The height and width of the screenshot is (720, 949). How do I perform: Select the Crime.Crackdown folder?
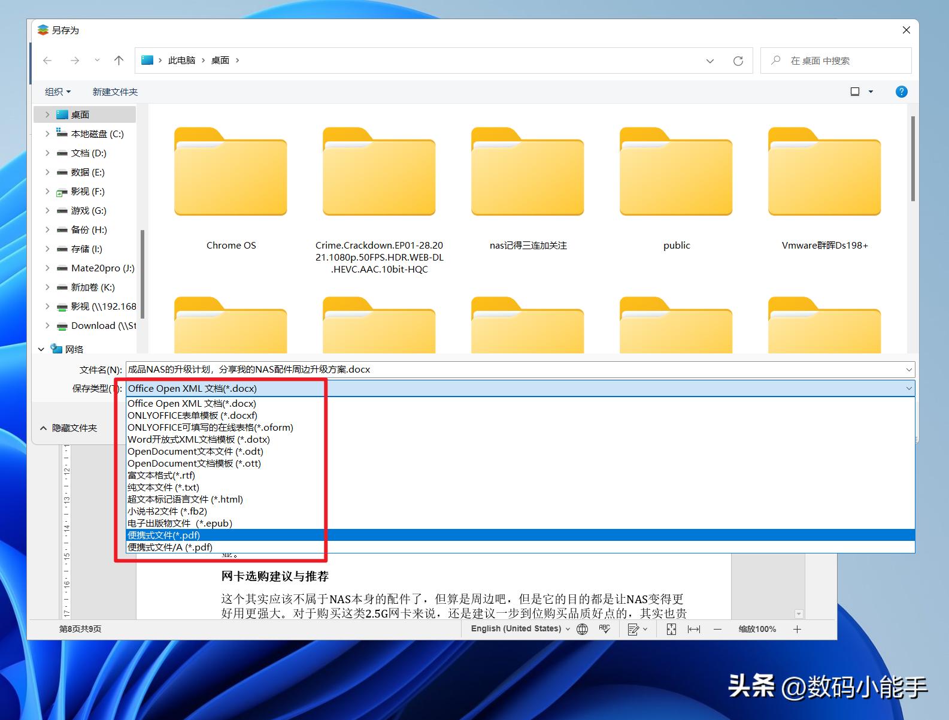380,201
